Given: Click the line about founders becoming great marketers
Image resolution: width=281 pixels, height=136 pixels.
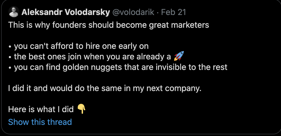Looking at the screenshot, I should [x=109, y=25].
